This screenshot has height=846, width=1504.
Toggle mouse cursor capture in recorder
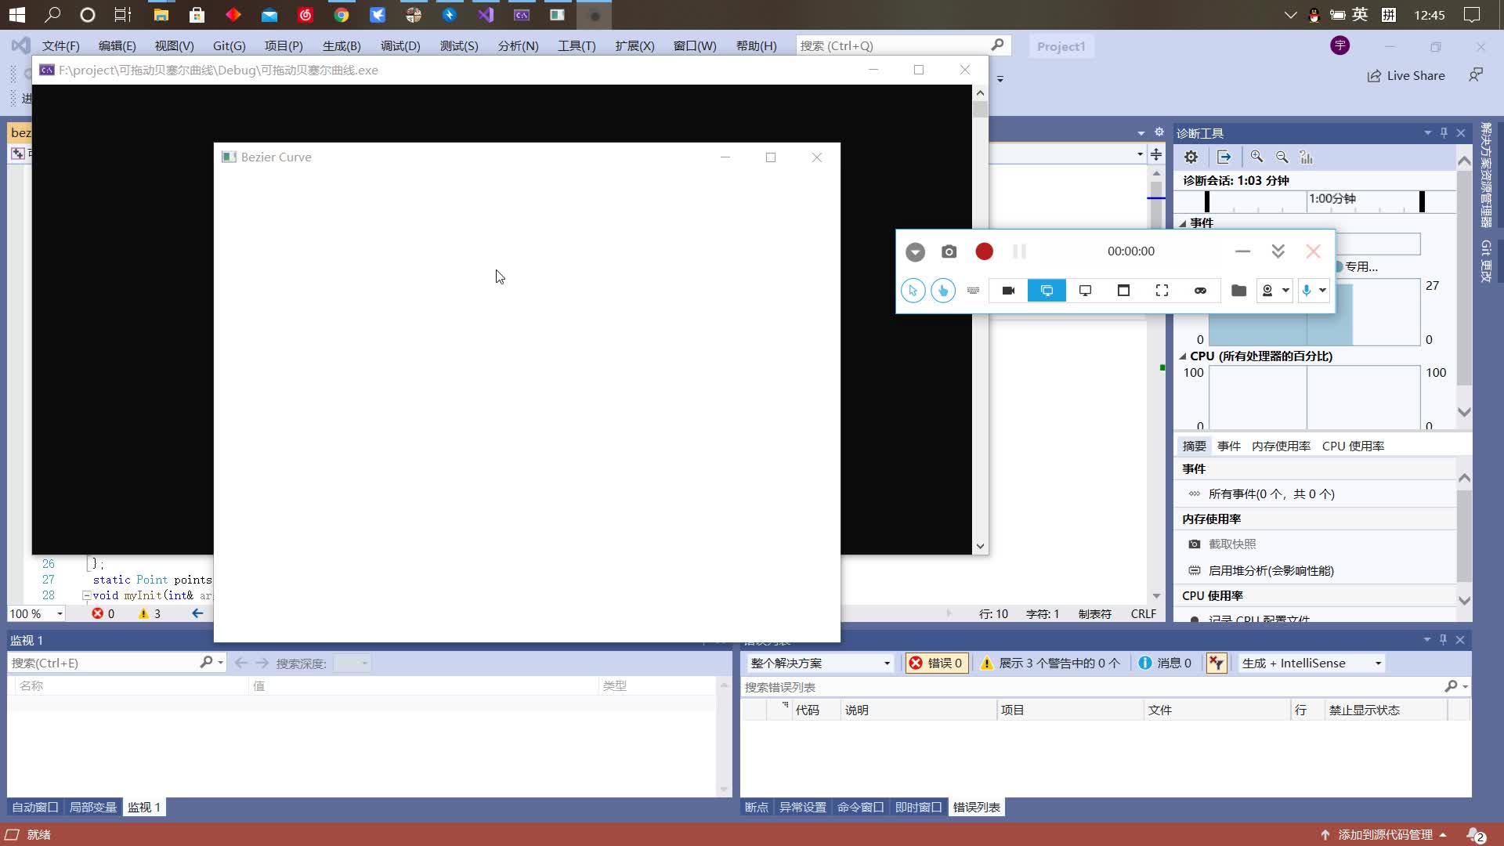pyautogui.click(x=913, y=291)
